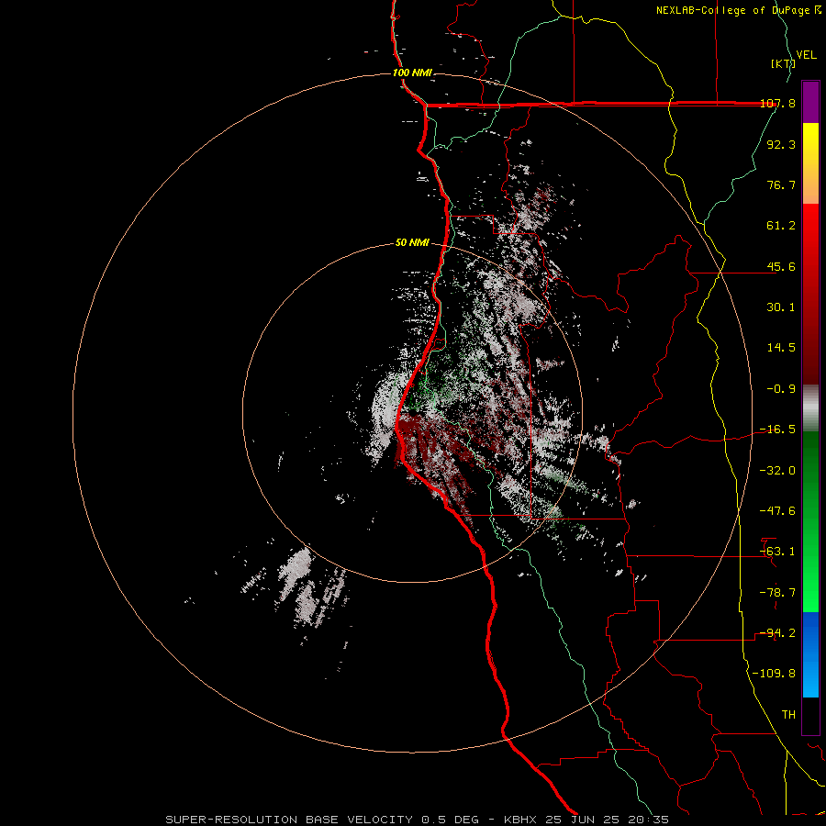Select the -47.6 velocity scale value
The width and height of the screenshot is (826, 826).
click(x=777, y=511)
